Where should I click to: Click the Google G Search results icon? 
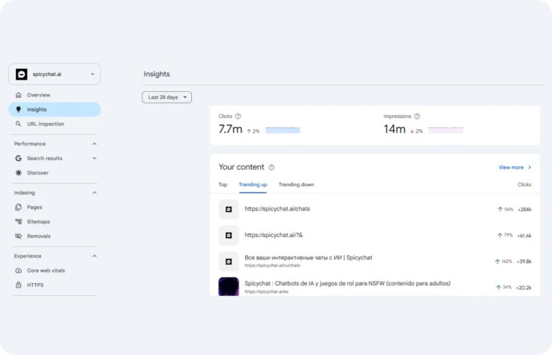[x=18, y=158]
